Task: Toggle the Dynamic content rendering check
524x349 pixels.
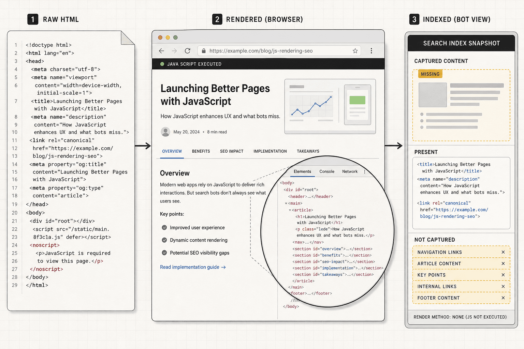Action: point(164,240)
